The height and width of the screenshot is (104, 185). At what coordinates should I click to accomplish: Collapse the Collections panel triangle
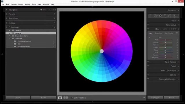pyautogui.click(x=7, y=27)
